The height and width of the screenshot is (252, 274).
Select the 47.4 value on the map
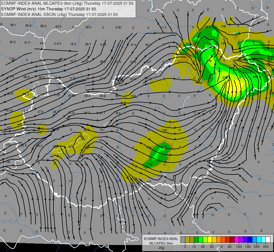coord(133,45)
